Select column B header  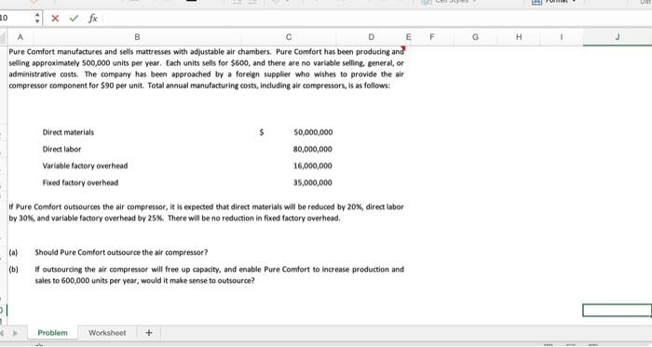[x=137, y=37]
